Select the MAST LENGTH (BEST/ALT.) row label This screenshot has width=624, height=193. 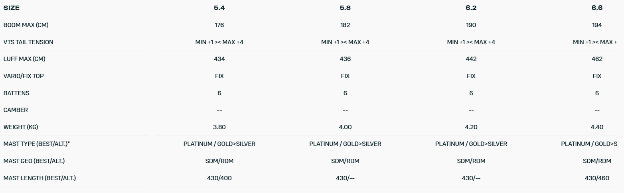[39, 178]
